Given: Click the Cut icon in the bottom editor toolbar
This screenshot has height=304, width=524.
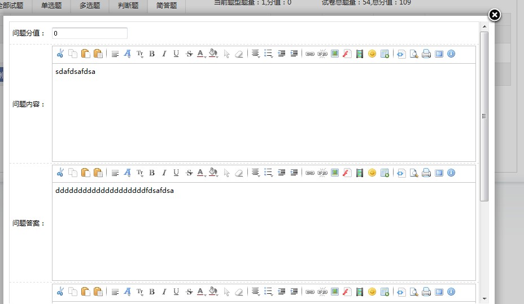Looking at the screenshot, I should click(x=60, y=292).
